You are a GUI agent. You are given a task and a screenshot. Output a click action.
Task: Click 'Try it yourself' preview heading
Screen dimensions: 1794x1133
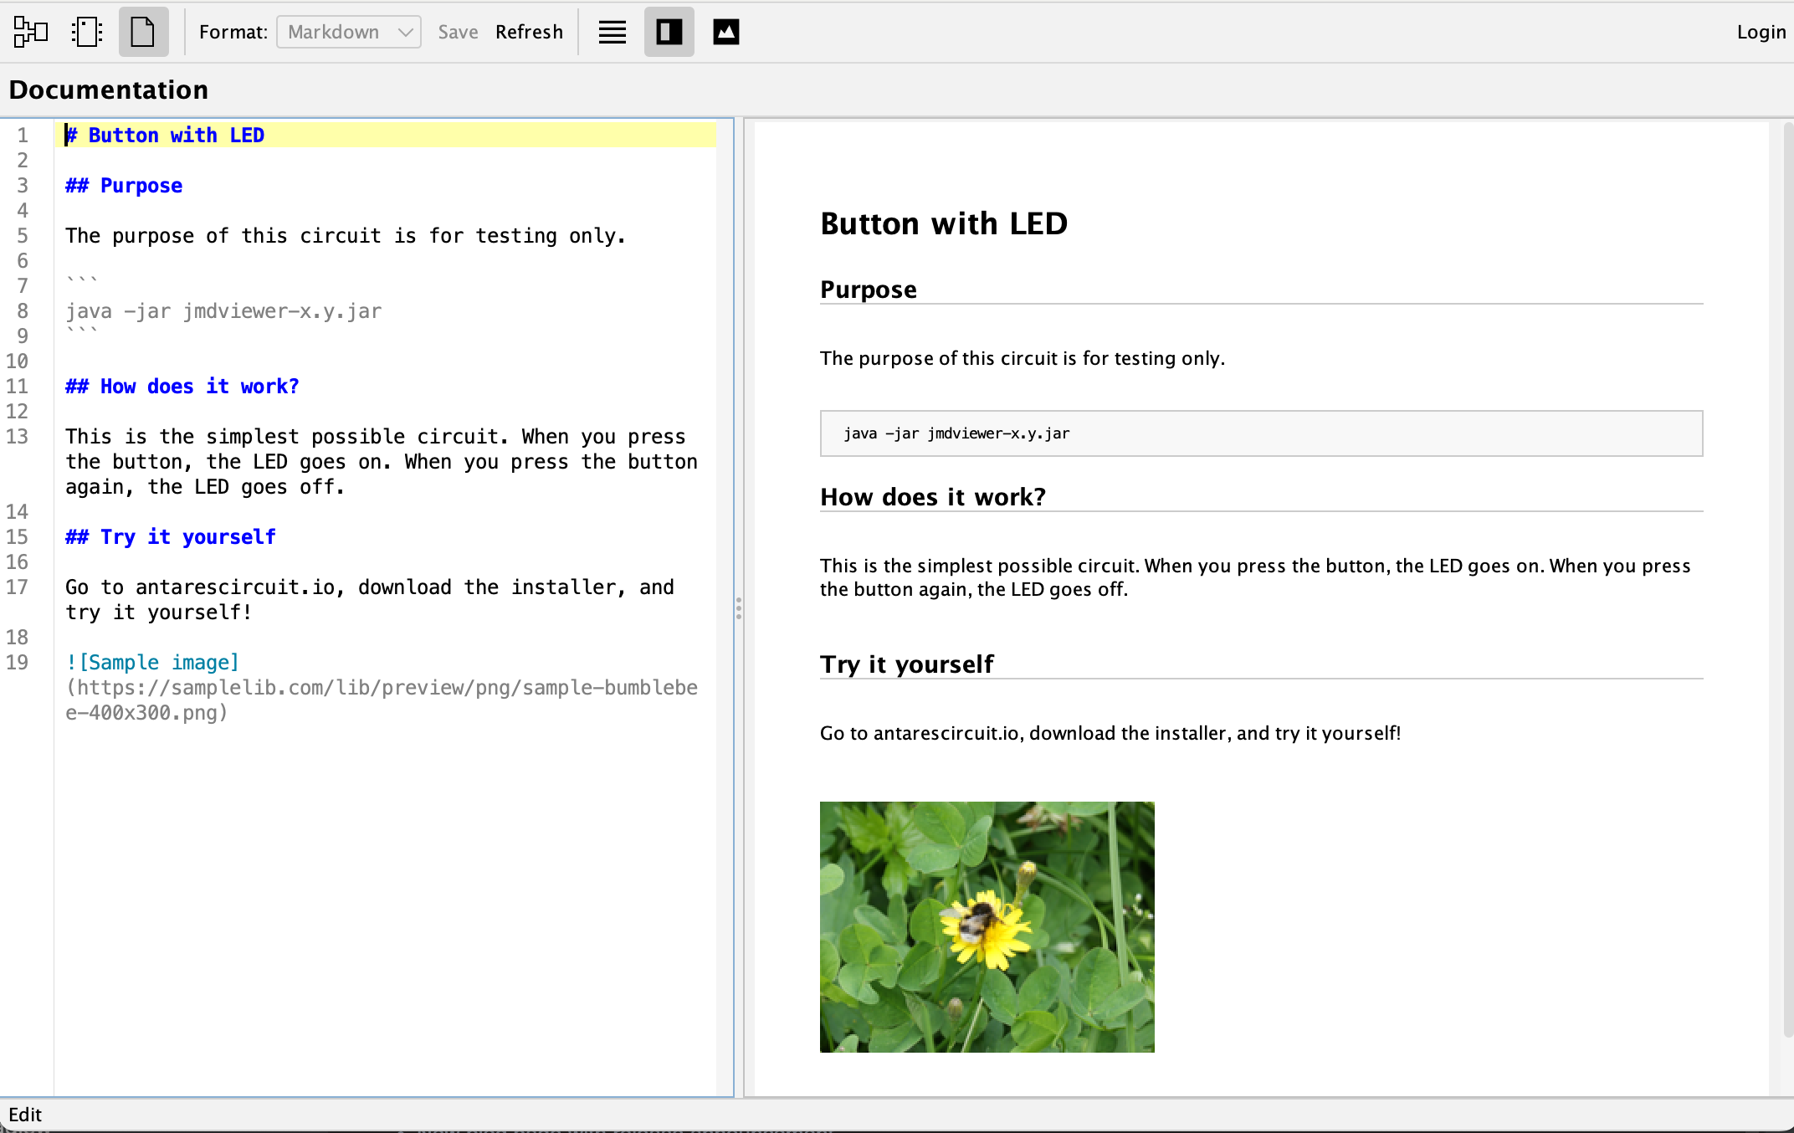[x=907, y=664]
